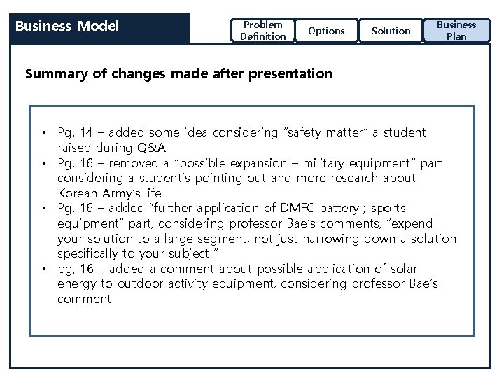Click the Business Model header title
Screen dimensions: 504x378
(x=67, y=27)
